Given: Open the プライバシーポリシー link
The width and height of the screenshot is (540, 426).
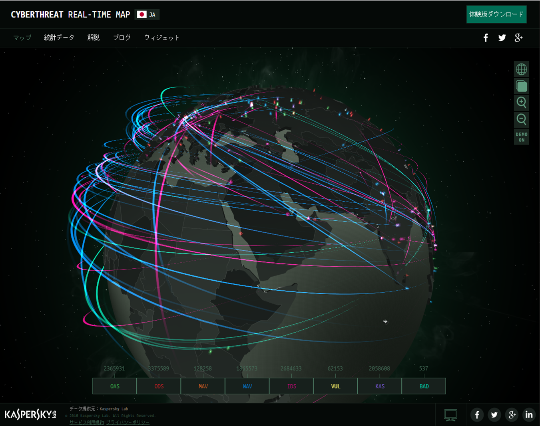Looking at the screenshot, I should [x=128, y=422].
